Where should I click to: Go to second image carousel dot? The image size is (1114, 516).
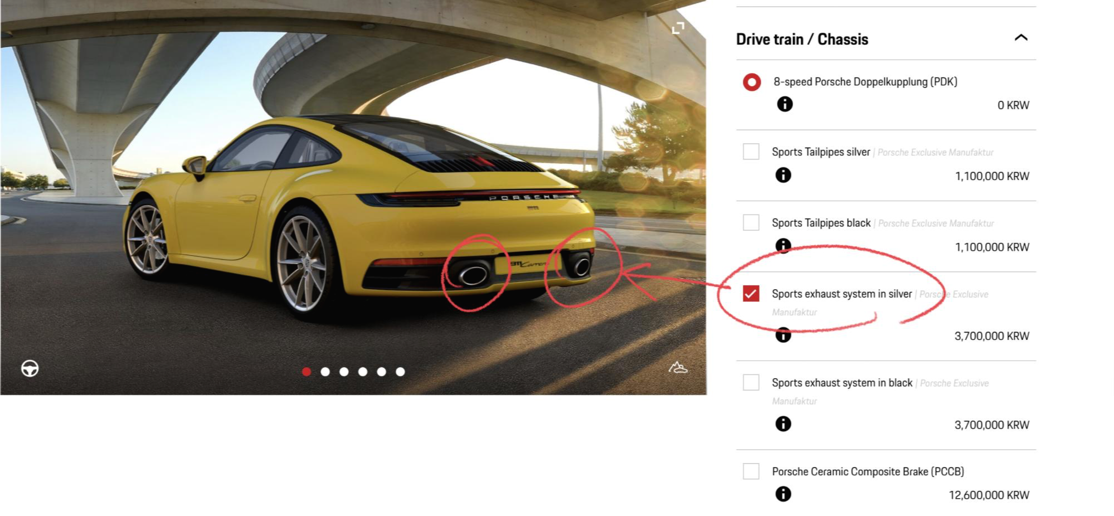click(325, 372)
